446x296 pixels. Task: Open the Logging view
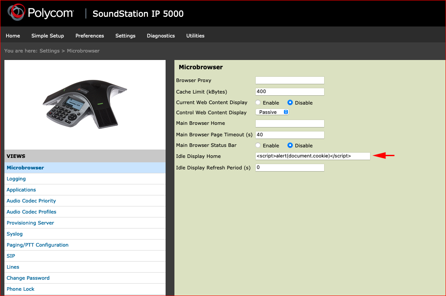pos(85,179)
